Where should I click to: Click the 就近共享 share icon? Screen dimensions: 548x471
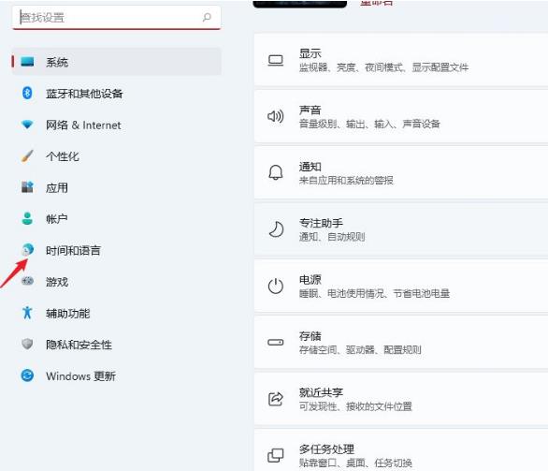(x=276, y=399)
